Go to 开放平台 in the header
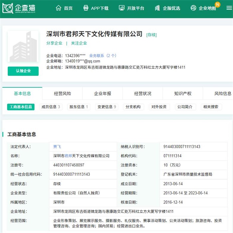The width and height of the screenshot is (233, 233). (131, 8)
